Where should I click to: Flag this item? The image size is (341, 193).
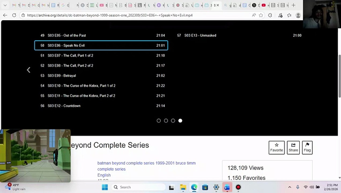coord(307,147)
